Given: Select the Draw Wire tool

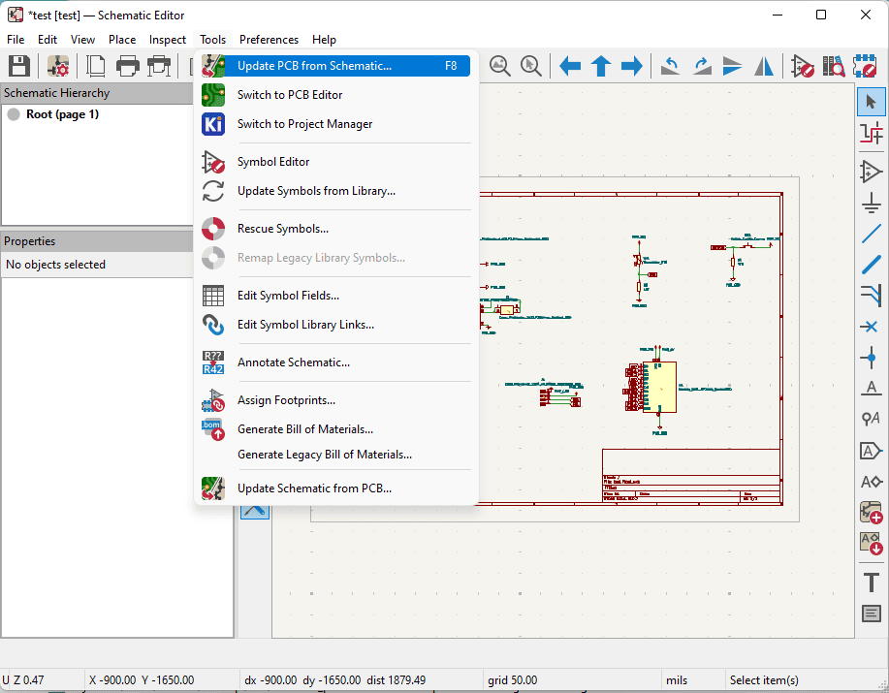Looking at the screenshot, I should coord(871,234).
